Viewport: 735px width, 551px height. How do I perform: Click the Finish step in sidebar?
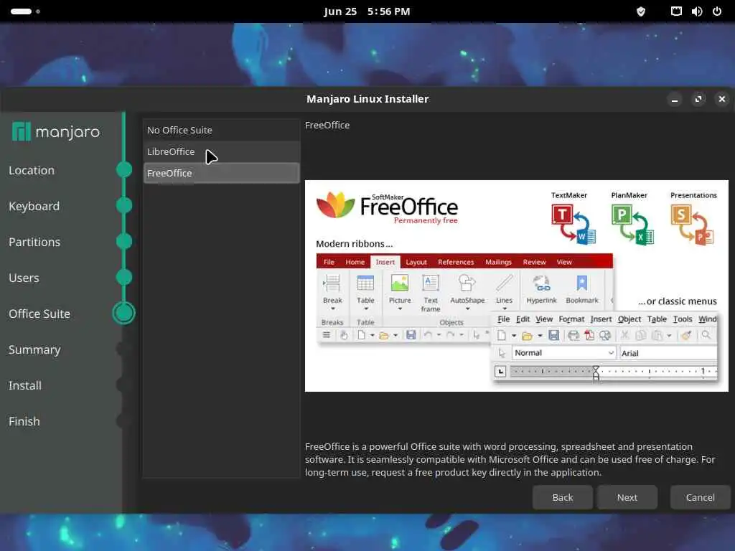pos(24,422)
